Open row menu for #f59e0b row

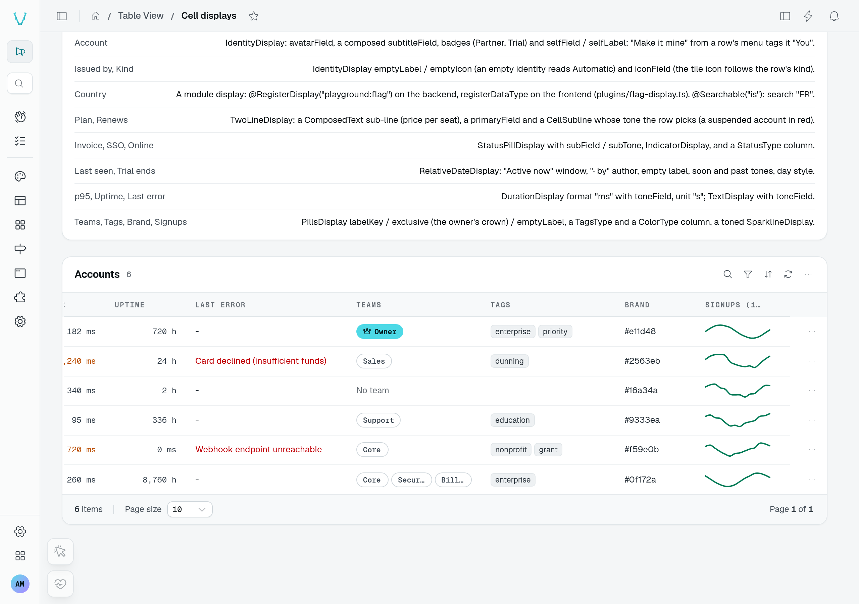click(811, 449)
